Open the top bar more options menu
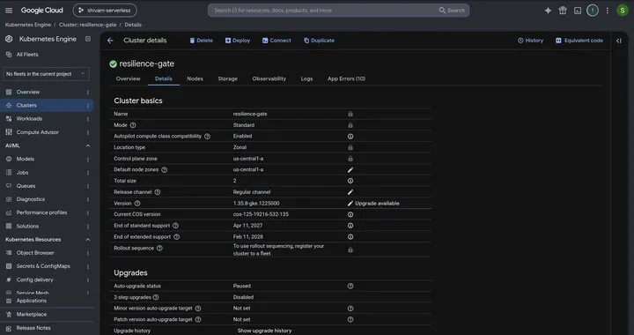 pos(607,11)
